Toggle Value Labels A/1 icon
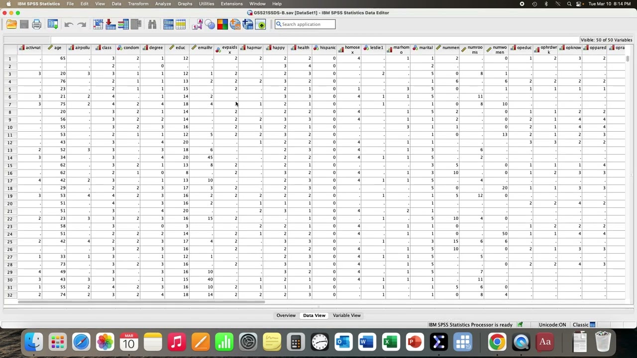Image resolution: width=637 pixels, height=358 pixels. [x=198, y=24]
